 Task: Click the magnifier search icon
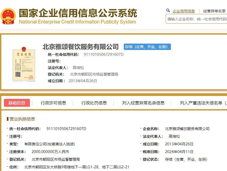[168, 10]
